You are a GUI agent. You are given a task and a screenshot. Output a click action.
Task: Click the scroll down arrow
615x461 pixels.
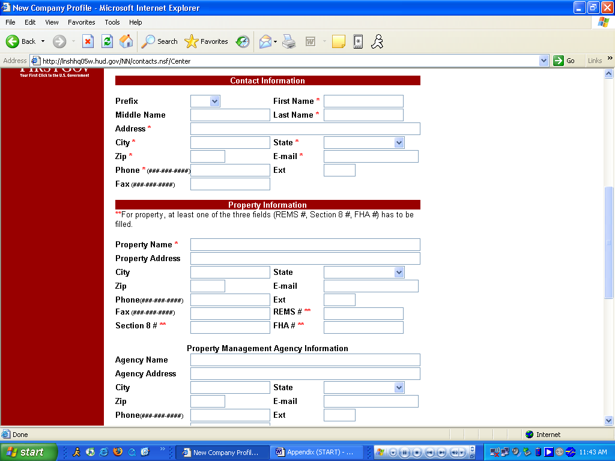(608, 420)
